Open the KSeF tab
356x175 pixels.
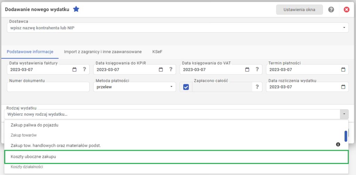tap(157, 52)
